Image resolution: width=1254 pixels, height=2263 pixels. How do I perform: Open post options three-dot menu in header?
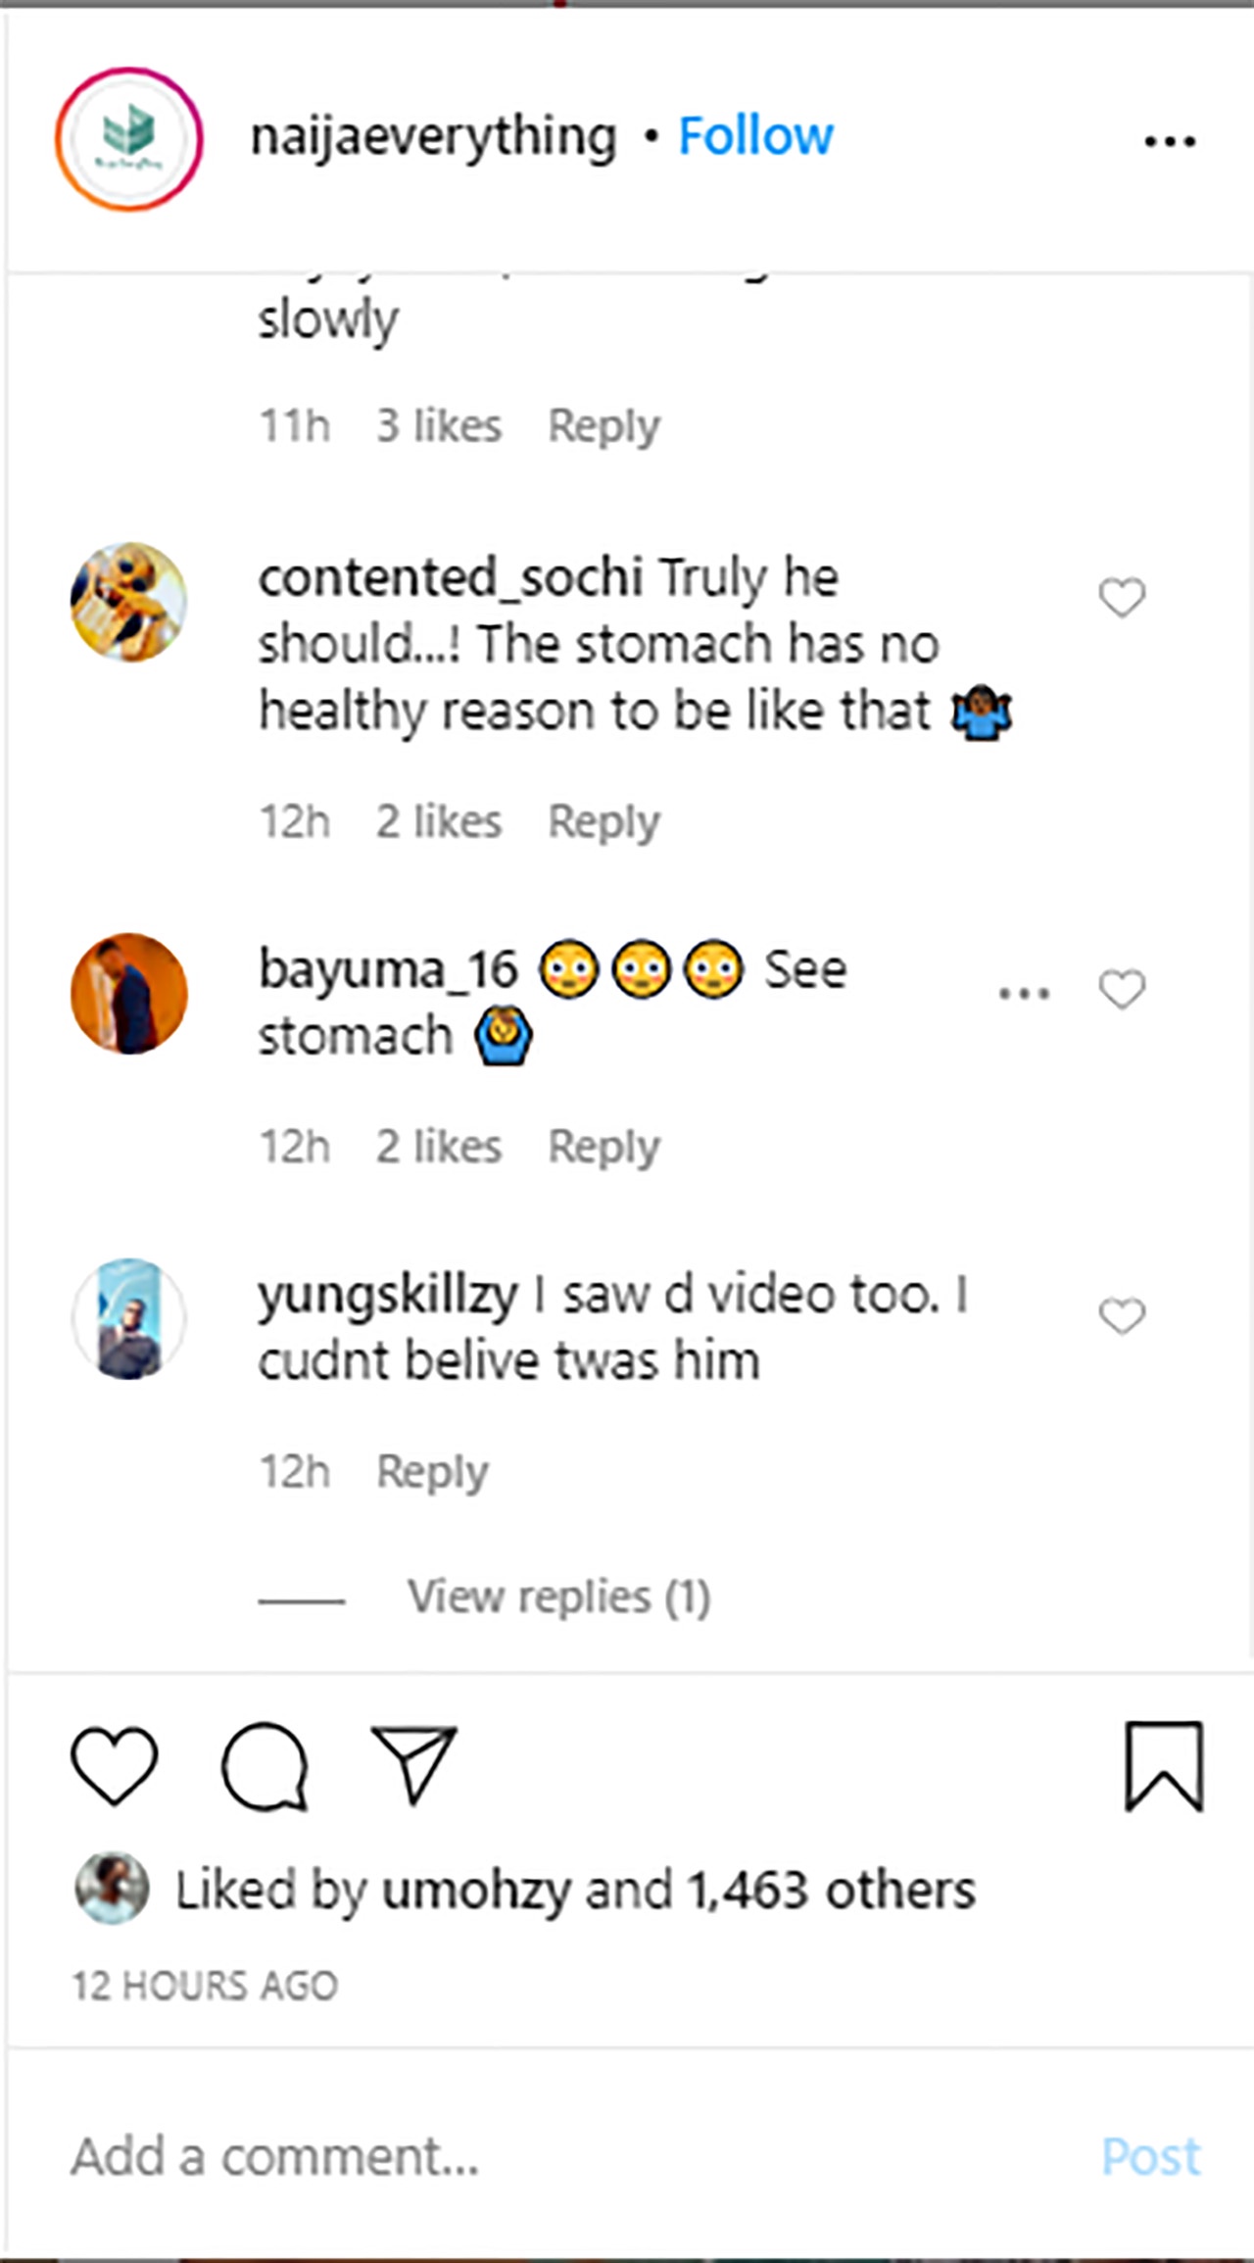tap(1170, 142)
